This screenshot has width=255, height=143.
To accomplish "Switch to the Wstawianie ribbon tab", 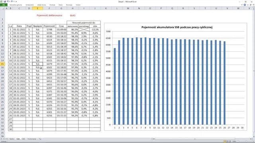I will coord(29,5).
